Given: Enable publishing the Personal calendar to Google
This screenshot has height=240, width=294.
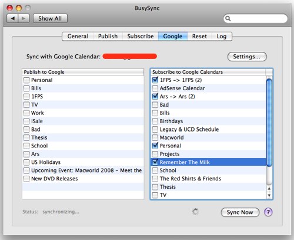Looking at the screenshot, I should click(x=26, y=80).
